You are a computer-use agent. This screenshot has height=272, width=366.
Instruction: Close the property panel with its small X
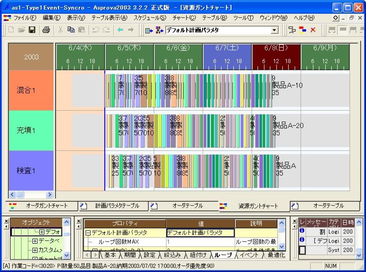79,221
